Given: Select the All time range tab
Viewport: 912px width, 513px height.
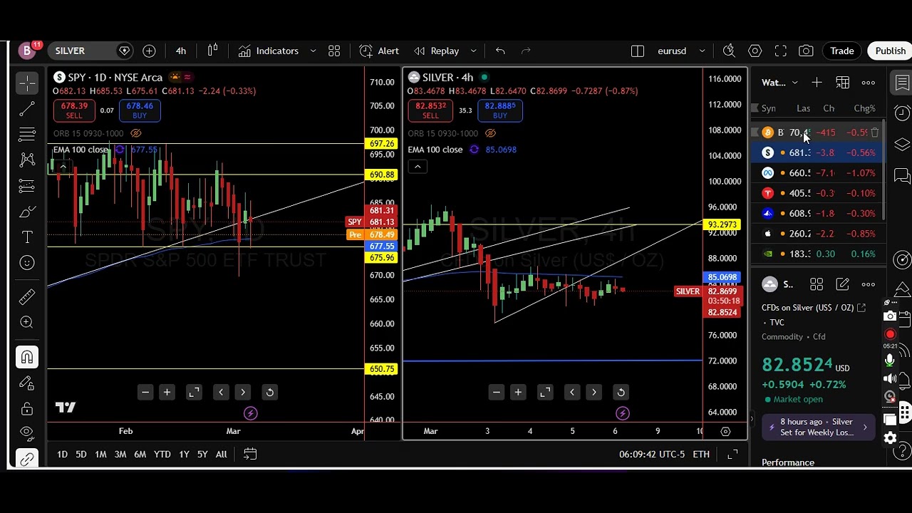Looking at the screenshot, I should (x=221, y=454).
